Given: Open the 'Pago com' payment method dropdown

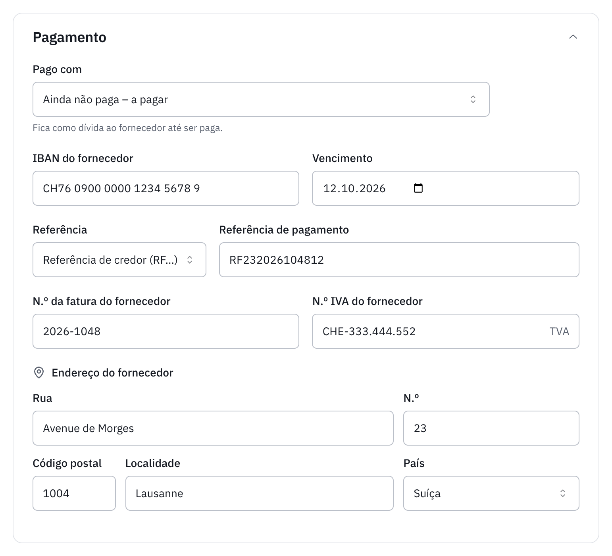Looking at the screenshot, I should coord(261,99).
